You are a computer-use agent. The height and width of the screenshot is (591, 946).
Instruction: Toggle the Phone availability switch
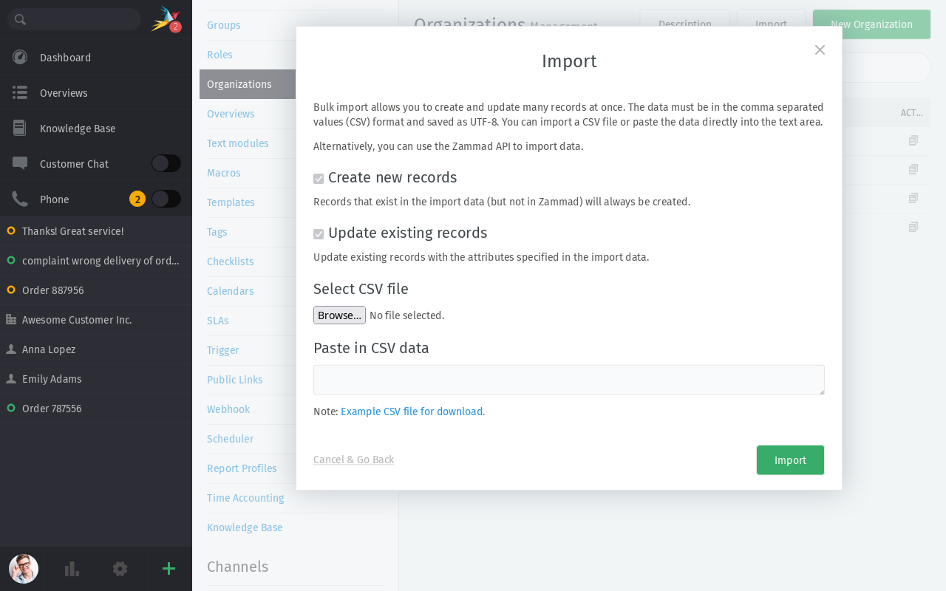pos(166,199)
